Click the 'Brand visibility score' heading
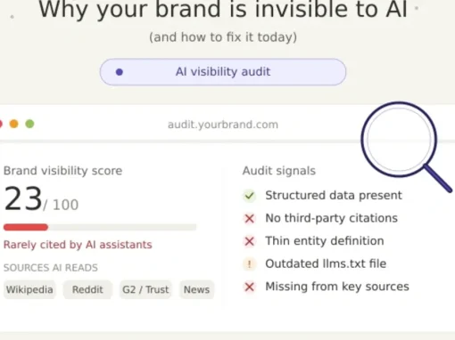This screenshot has height=340, width=455. click(62, 171)
